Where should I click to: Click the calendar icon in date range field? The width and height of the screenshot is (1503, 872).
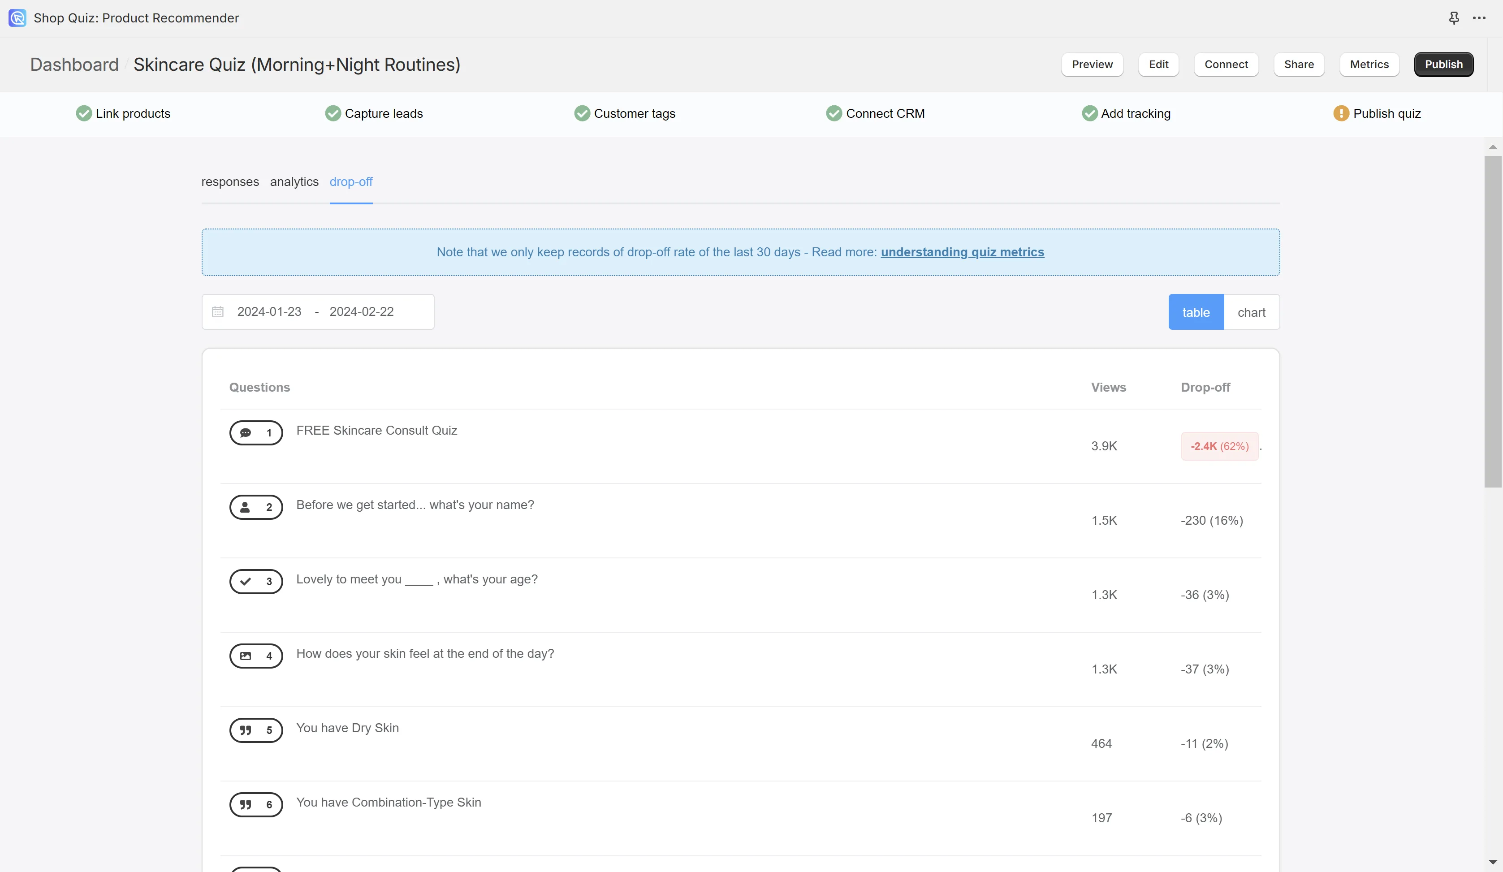point(218,312)
